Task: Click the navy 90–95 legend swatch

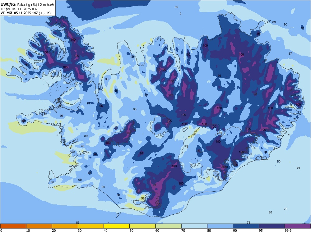Action: point(246,226)
